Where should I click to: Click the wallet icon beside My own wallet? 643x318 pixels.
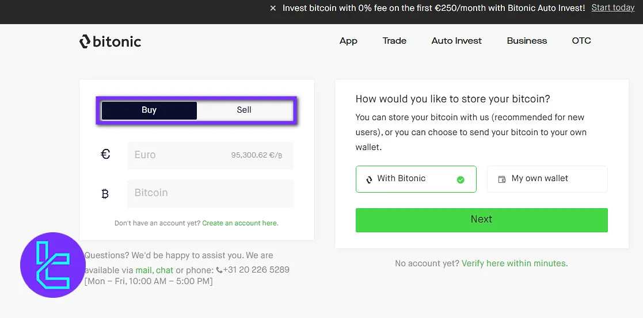point(502,179)
